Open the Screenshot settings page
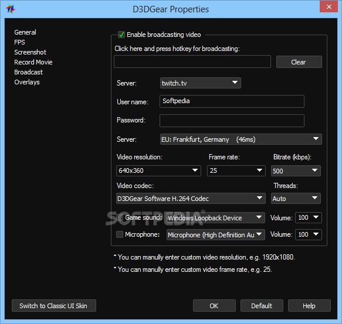The height and width of the screenshot is (324, 342). 30,52
